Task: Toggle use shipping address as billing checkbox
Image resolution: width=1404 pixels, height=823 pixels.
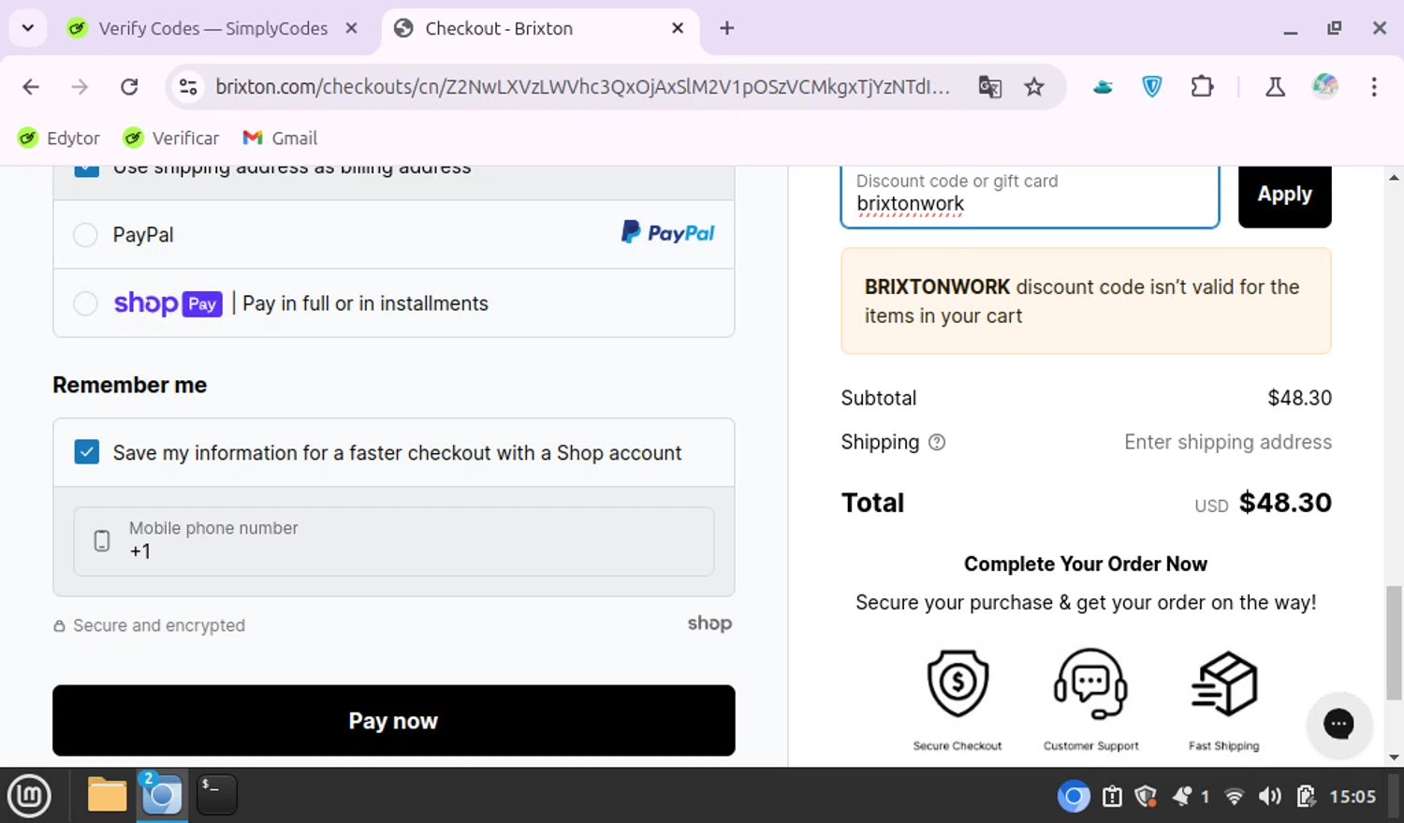Action: coord(87,170)
